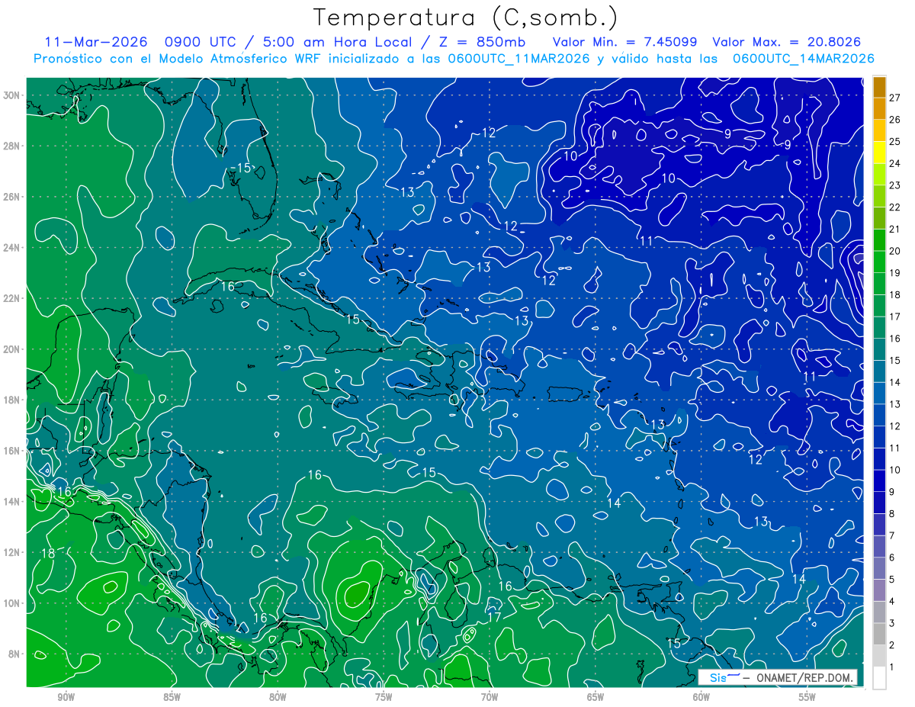The width and height of the screenshot is (915, 707).
Task: Click the 80W longitude axis label
Action: click(278, 697)
